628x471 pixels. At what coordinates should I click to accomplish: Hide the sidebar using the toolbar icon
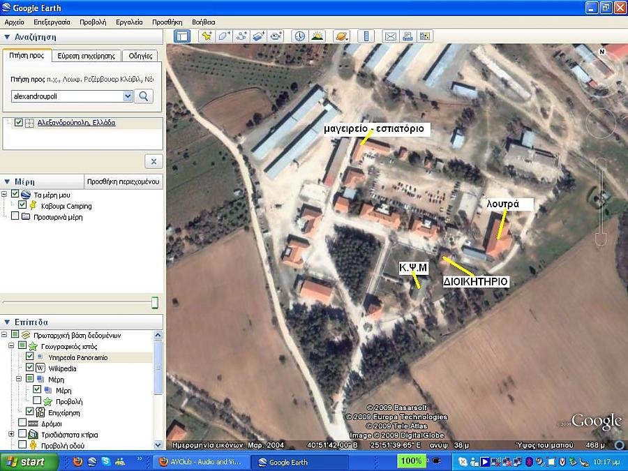(182, 36)
